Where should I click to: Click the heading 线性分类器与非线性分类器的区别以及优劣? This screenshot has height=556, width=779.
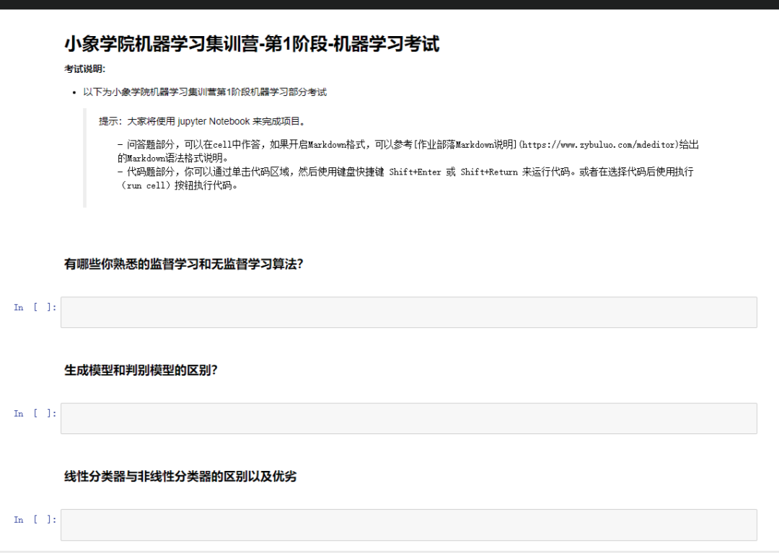click(180, 477)
